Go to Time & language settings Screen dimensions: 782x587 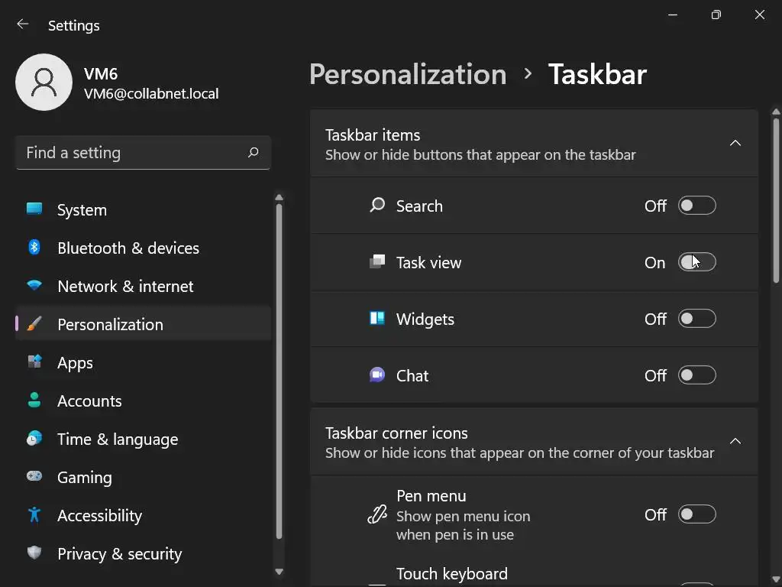(x=117, y=439)
